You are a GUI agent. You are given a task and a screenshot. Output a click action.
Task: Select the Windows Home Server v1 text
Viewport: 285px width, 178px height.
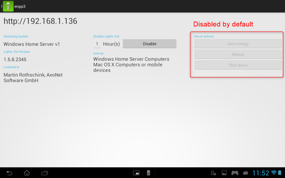pos(32,44)
